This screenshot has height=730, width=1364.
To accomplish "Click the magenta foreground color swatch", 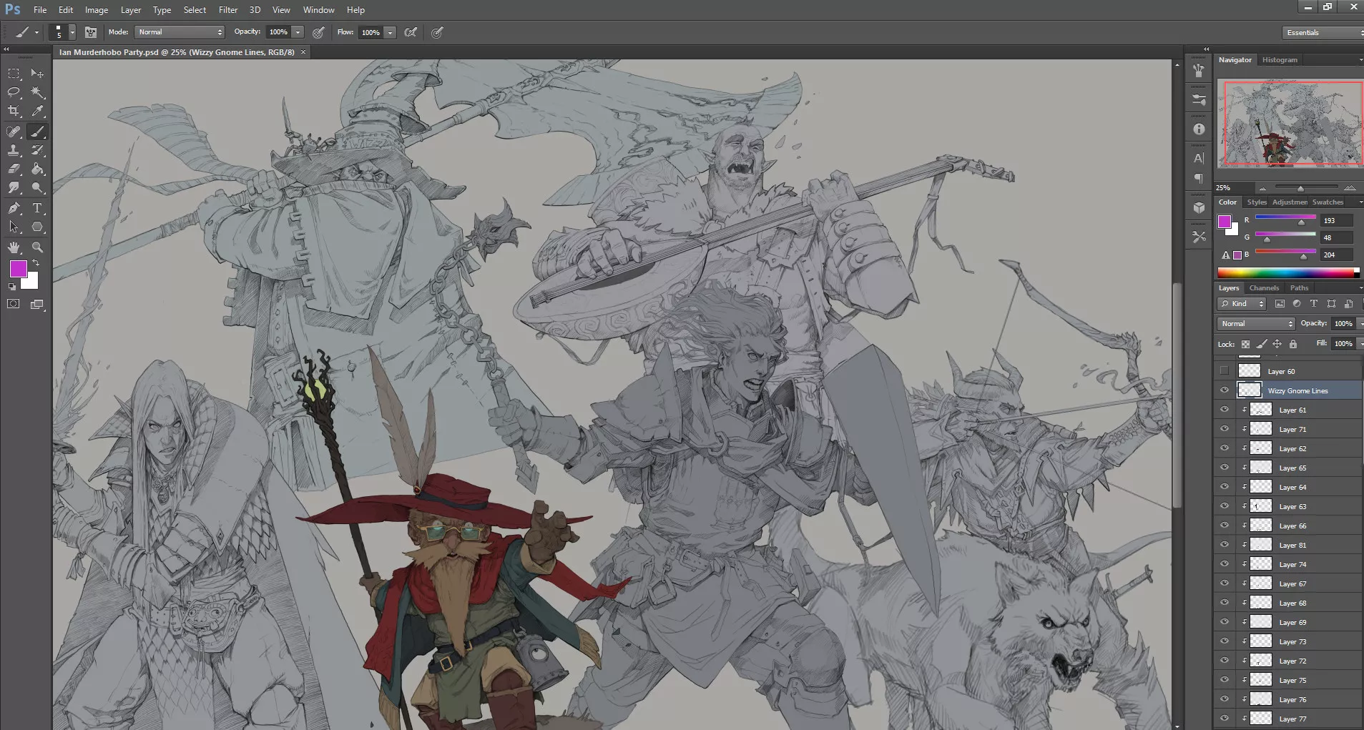I will (18, 269).
